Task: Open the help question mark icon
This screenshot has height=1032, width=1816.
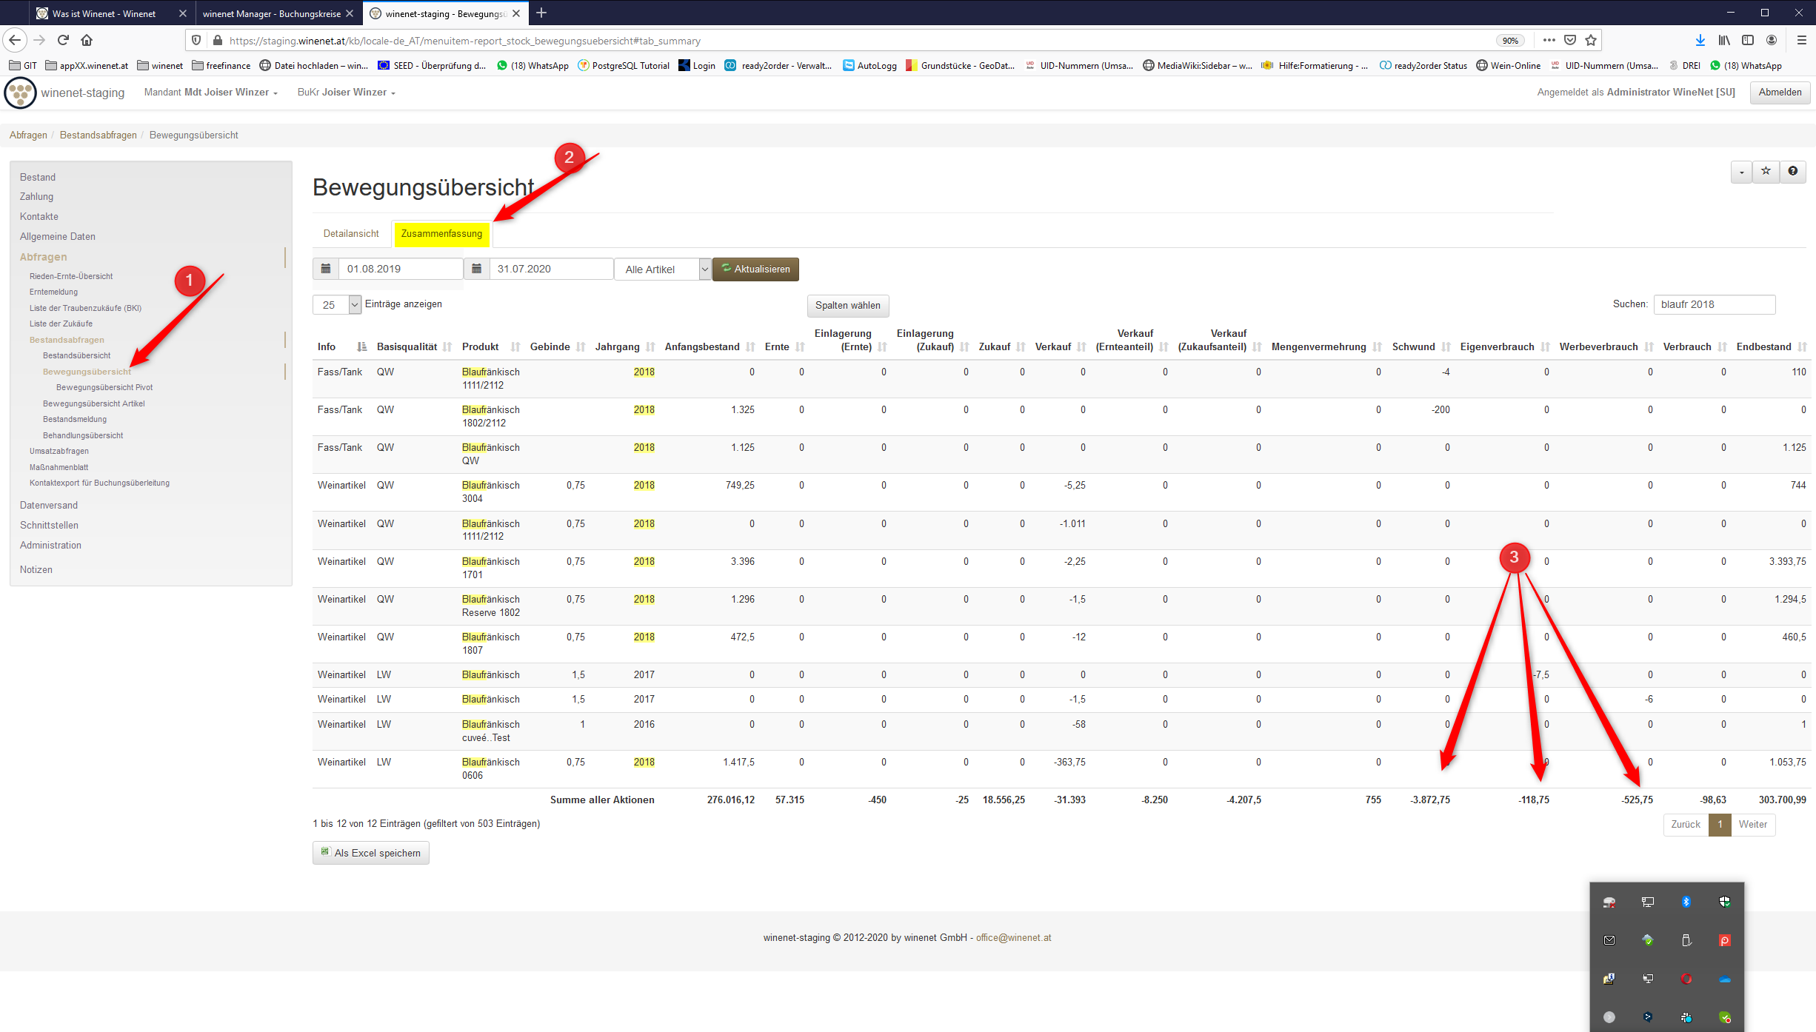Action: pos(1792,172)
